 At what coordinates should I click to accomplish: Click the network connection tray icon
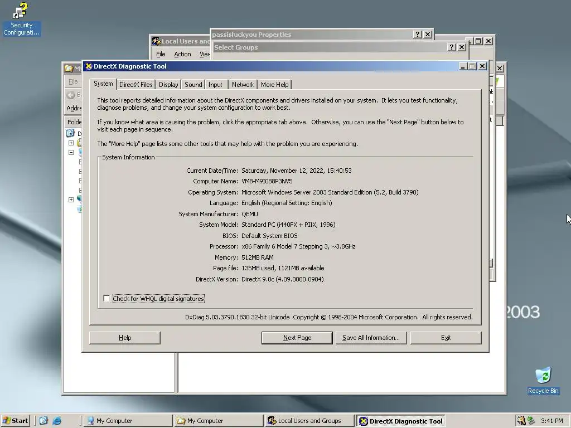click(531, 421)
